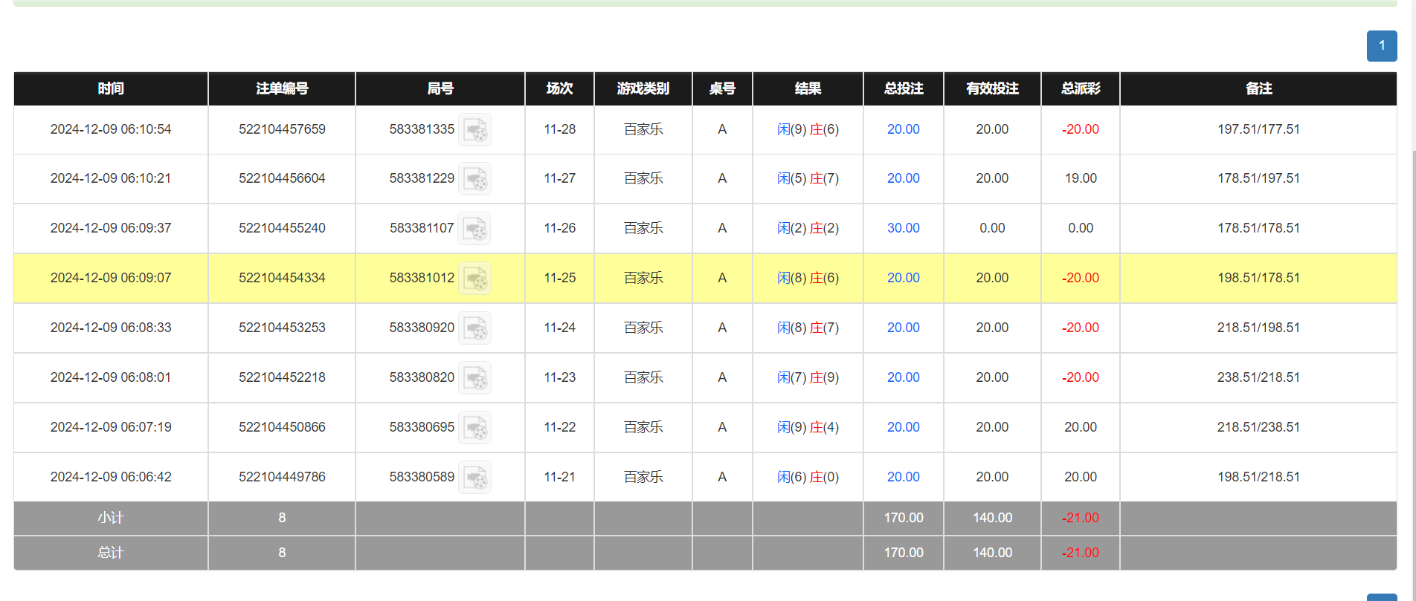Open replay icon in highlighted row 583381012
1416x601 pixels.
tap(474, 279)
